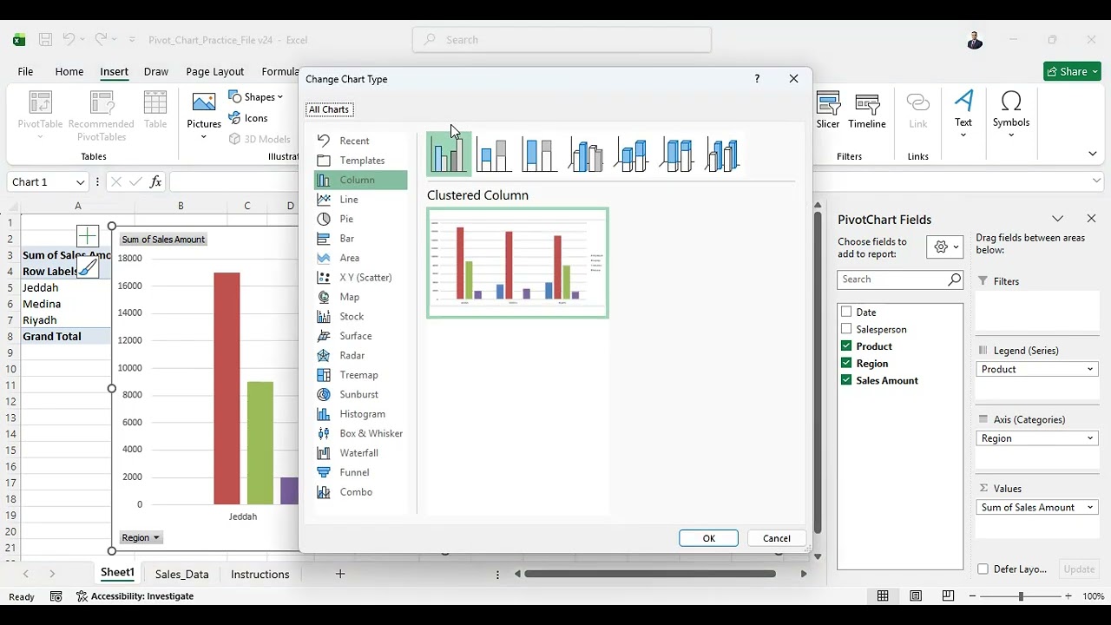Switch to the Home ribbon tab
Viewport: 1111px width, 625px height.
pos(69,72)
